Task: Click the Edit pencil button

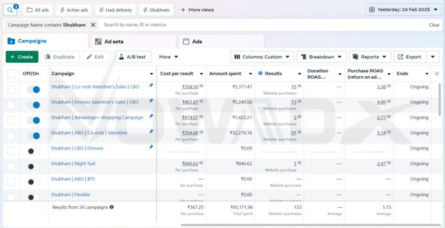Action: click(x=95, y=57)
